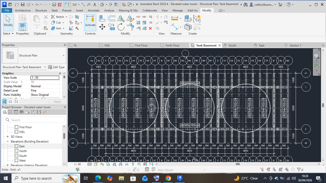Select the Move tool

[x=102, y=27]
